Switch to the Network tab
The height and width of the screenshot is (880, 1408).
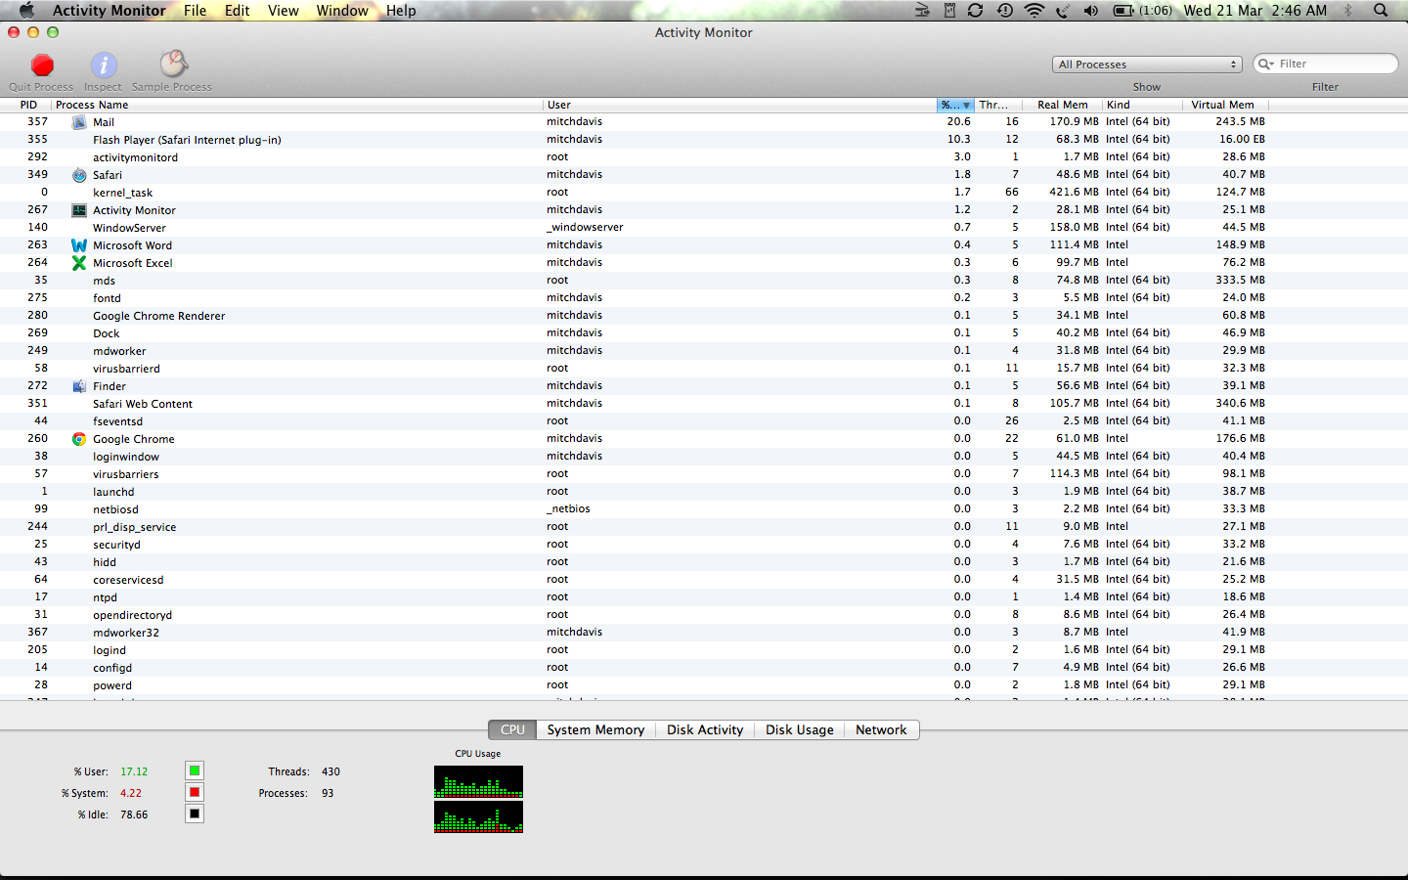881,730
